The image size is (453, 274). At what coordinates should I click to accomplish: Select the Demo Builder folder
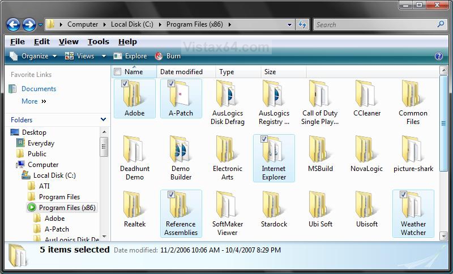[181, 158]
